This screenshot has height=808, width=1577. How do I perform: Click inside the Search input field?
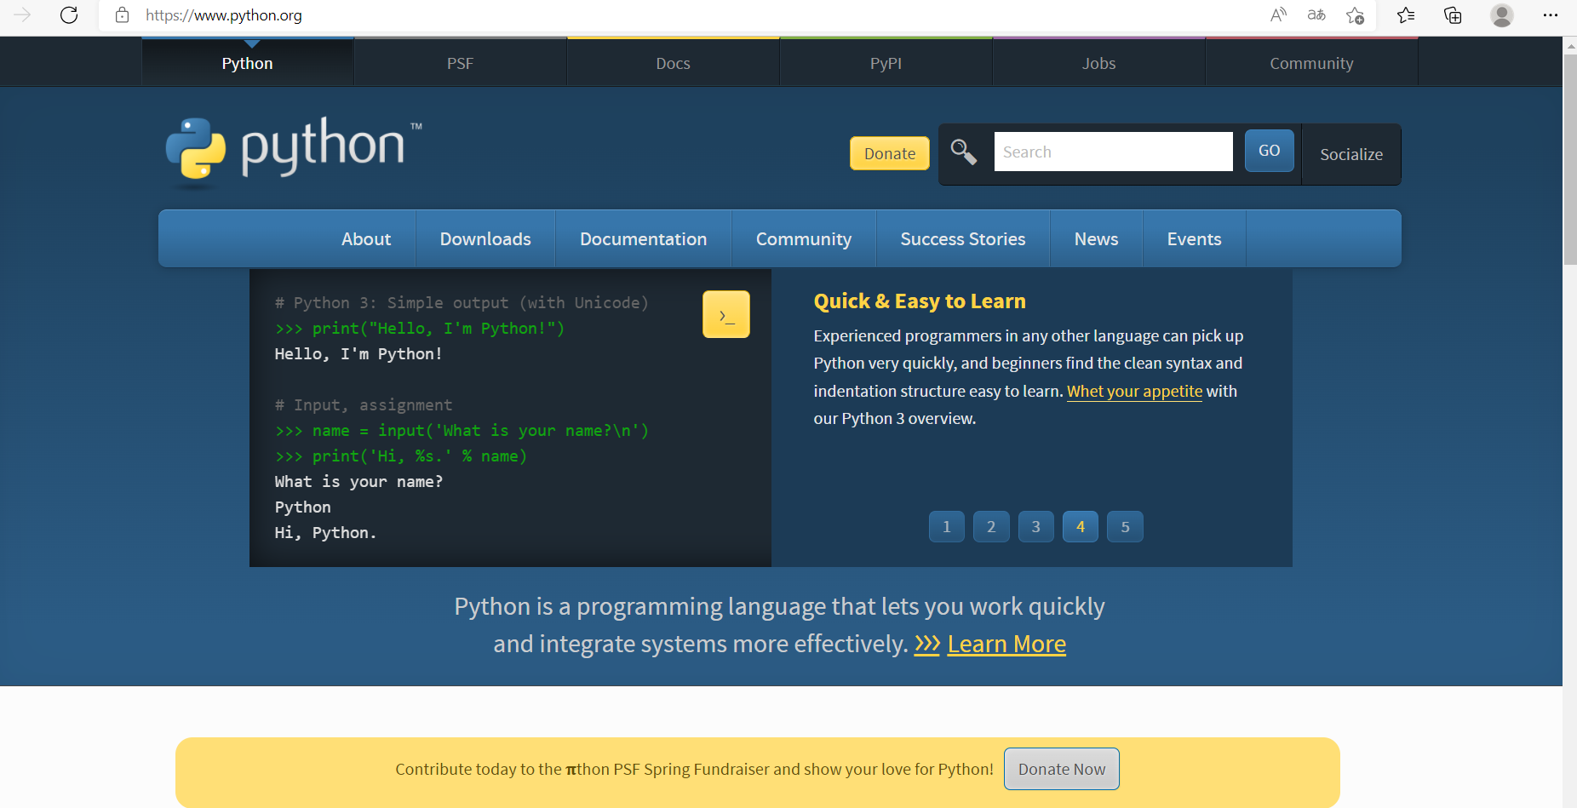pos(1112,151)
